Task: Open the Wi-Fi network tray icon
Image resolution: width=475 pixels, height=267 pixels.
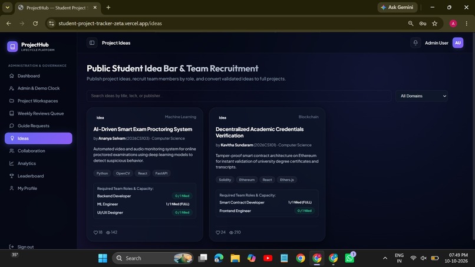Action: pos(413,258)
